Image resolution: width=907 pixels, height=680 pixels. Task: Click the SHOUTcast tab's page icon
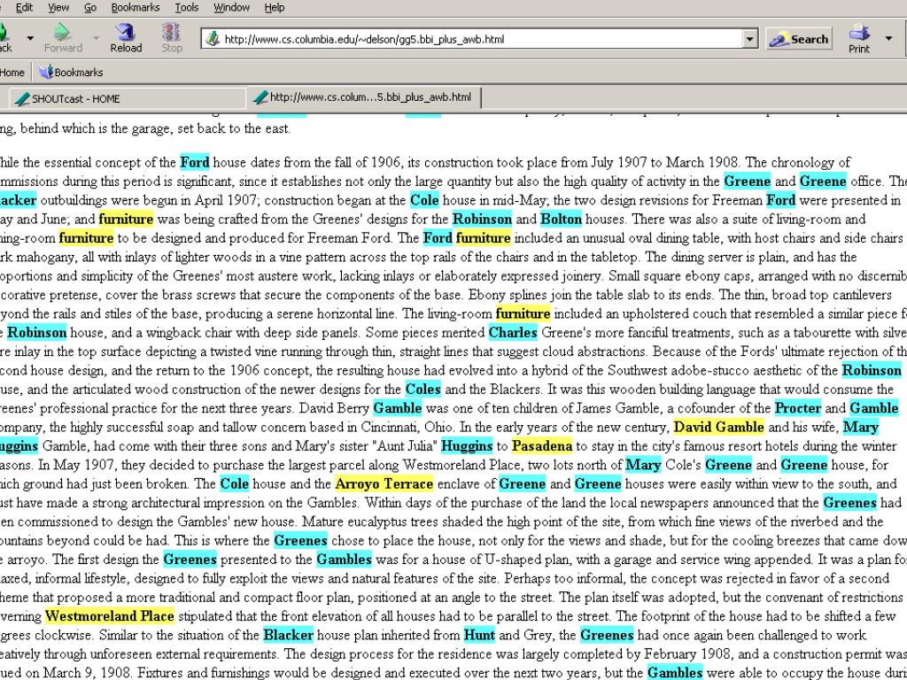[x=22, y=98]
